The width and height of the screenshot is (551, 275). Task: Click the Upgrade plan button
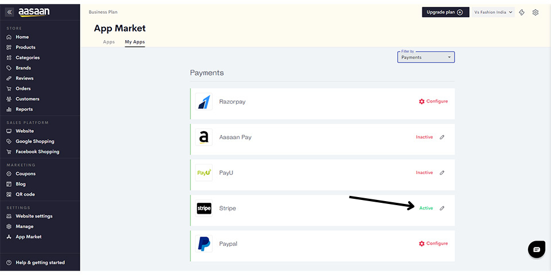[445, 12]
